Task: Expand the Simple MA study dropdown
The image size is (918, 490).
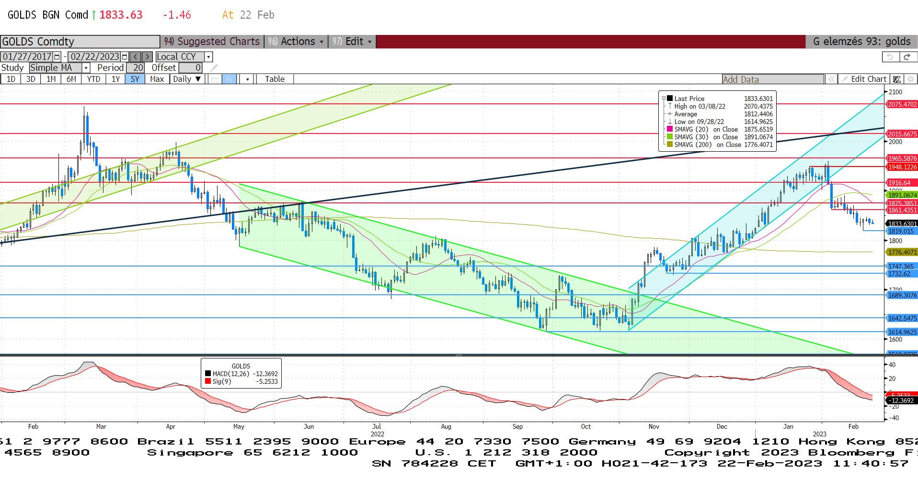Action: pos(86,68)
